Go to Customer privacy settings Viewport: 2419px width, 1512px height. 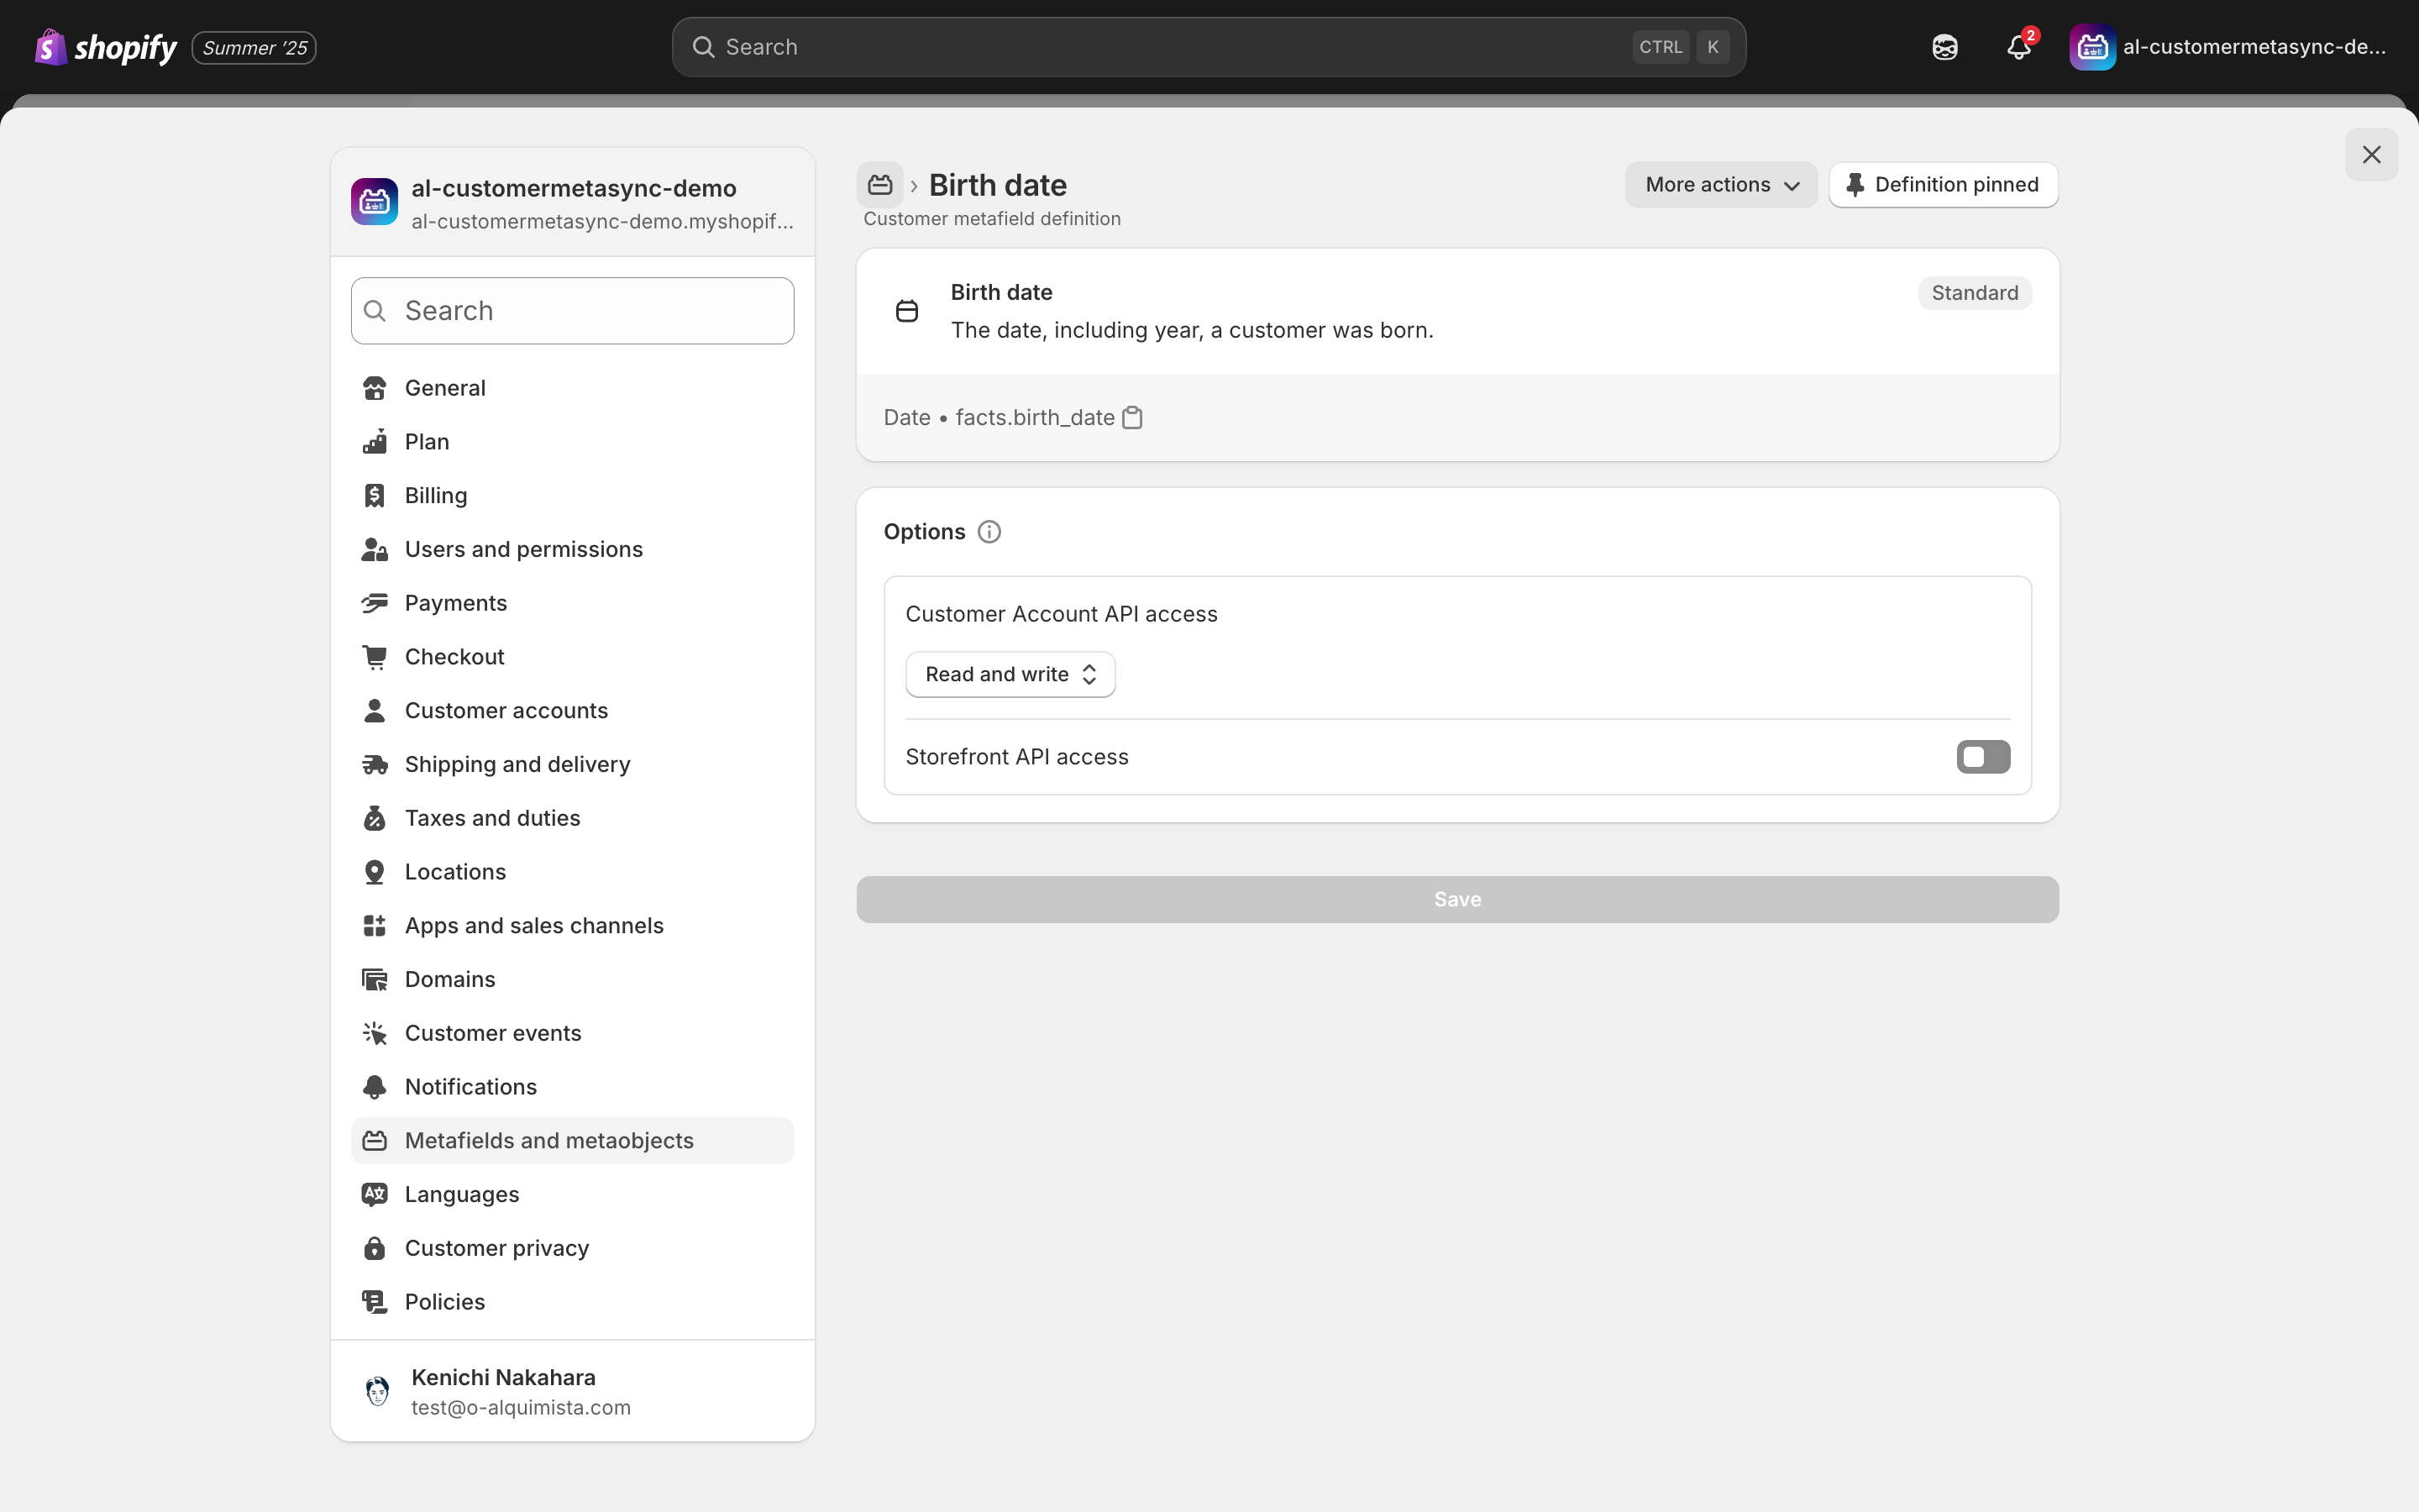pyautogui.click(x=573, y=1248)
